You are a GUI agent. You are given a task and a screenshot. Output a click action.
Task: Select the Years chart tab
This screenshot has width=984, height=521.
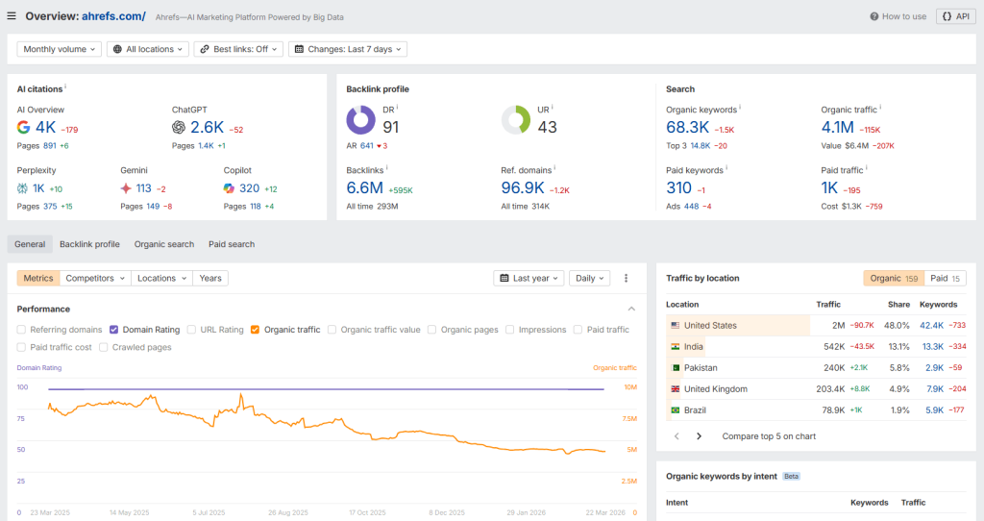(210, 278)
